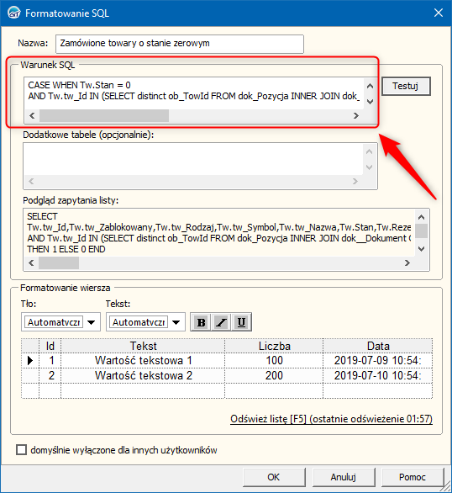The image size is (452, 493).
Task: Click the app icon in title bar
Action: (x=13, y=13)
